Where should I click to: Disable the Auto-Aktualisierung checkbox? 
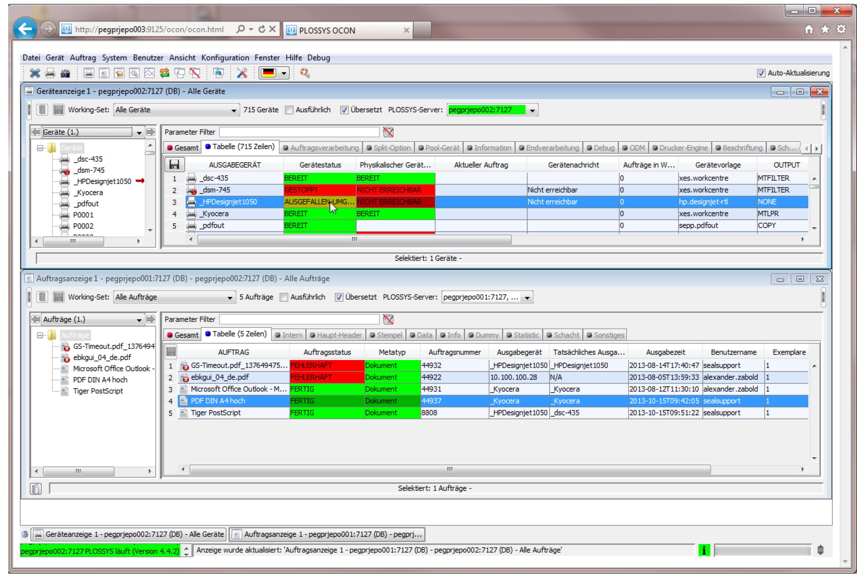[x=761, y=73]
